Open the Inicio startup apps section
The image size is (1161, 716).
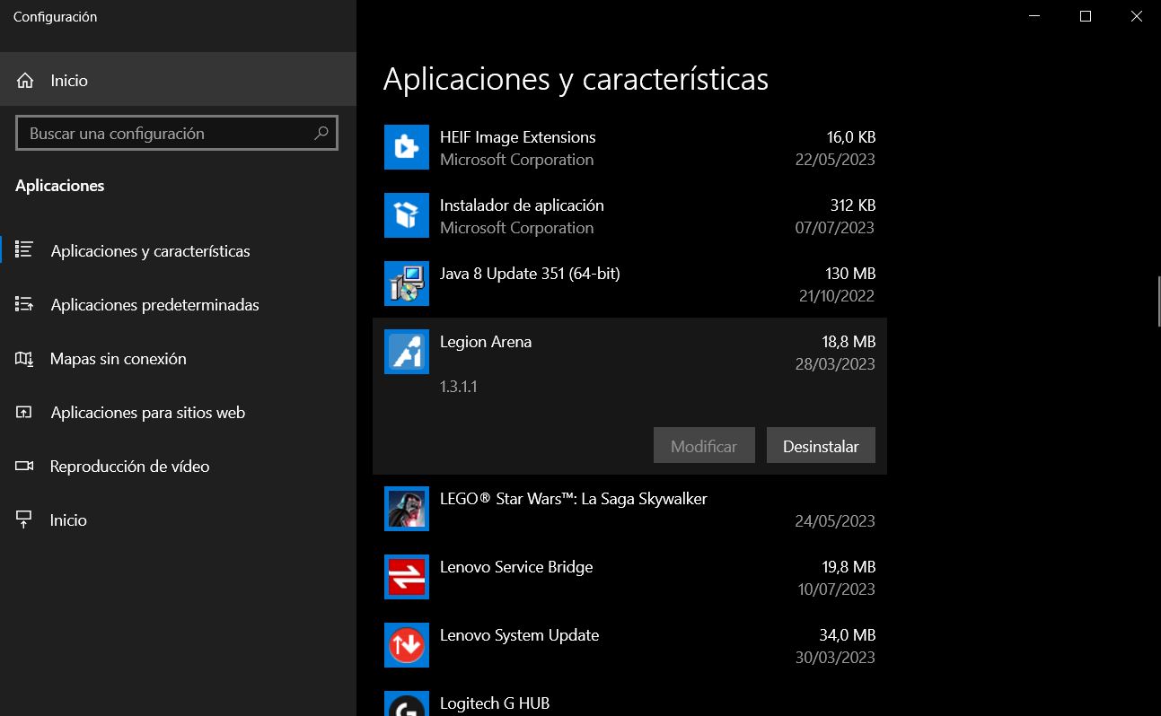(178, 520)
